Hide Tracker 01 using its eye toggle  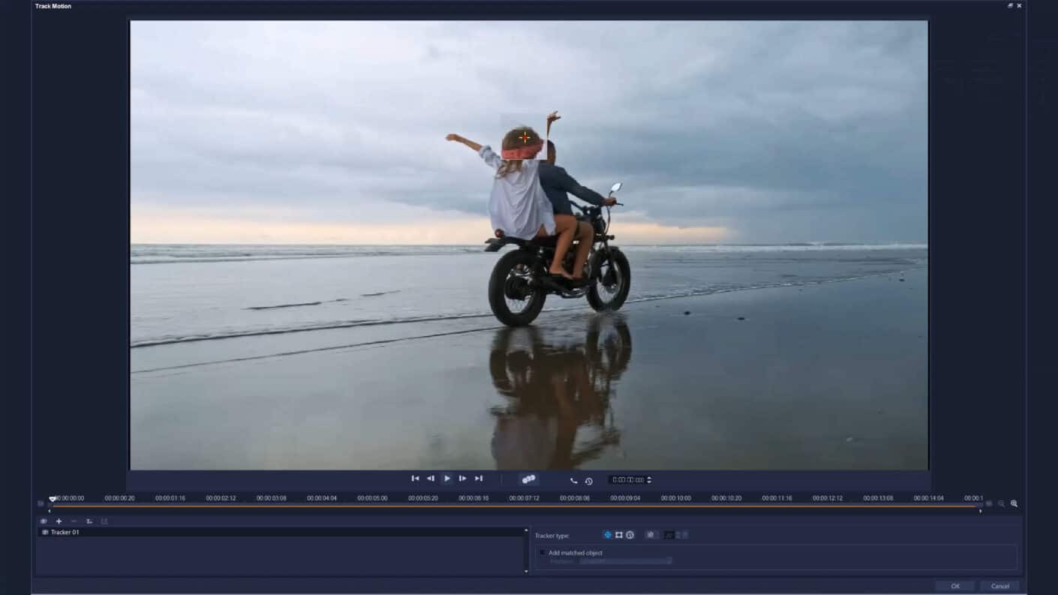(44, 532)
